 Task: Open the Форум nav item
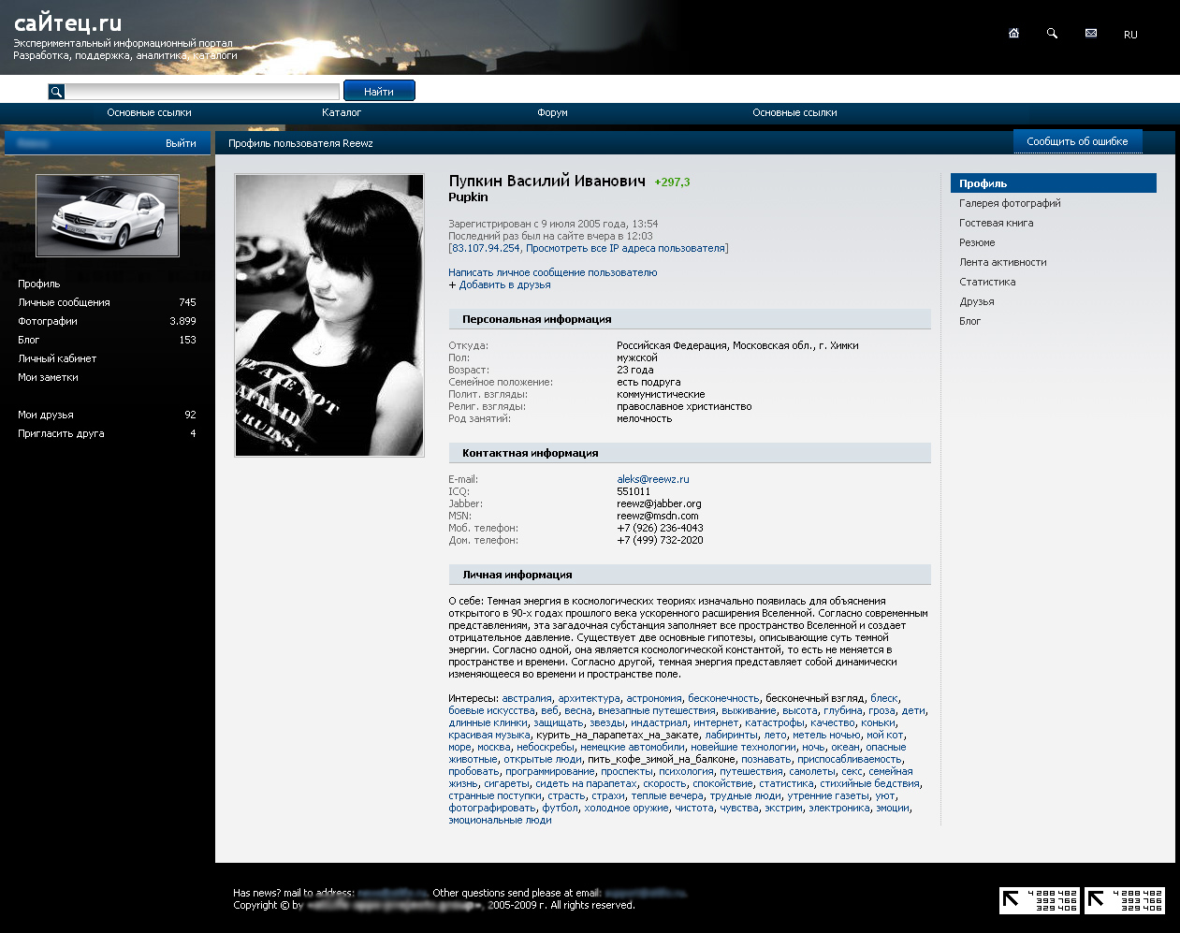552,112
